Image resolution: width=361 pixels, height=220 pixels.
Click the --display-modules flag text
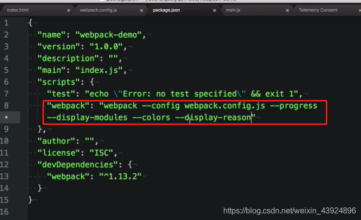[87, 118]
